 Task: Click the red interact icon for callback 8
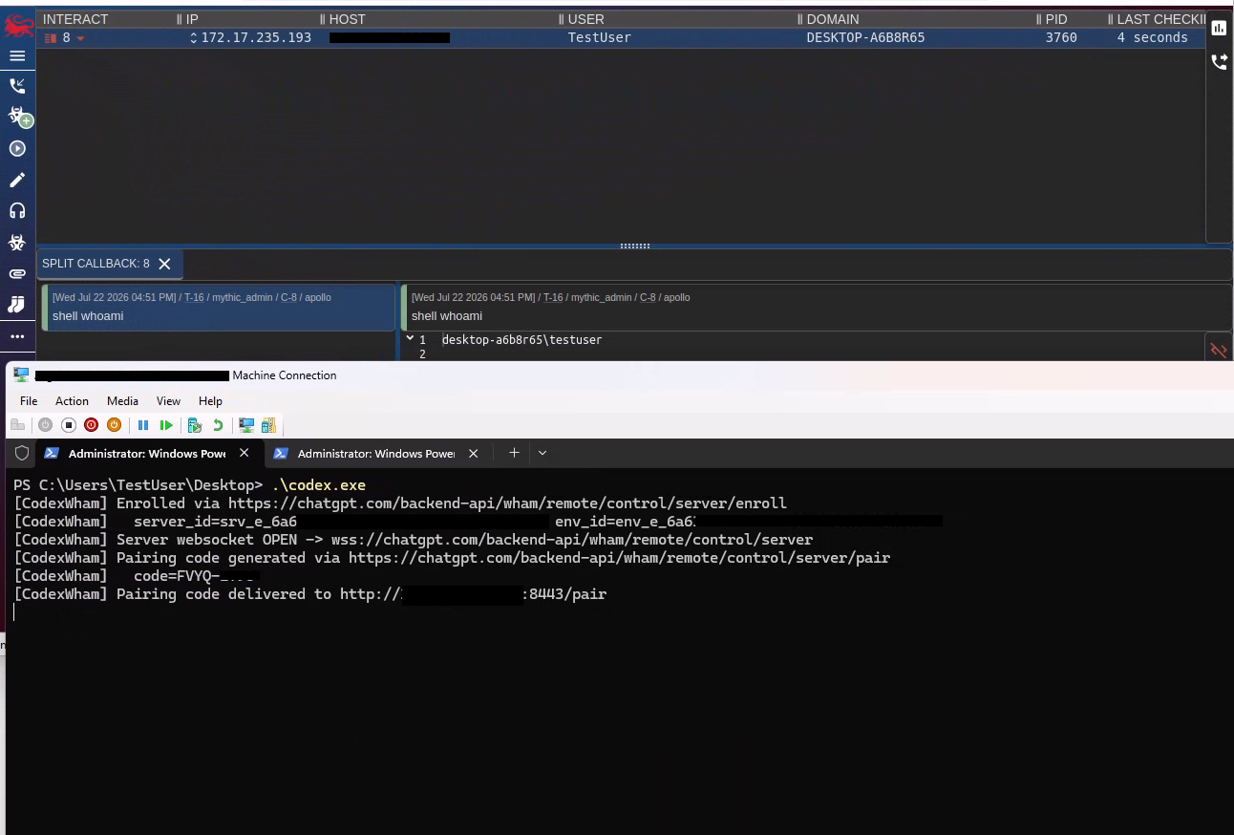pyautogui.click(x=51, y=38)
